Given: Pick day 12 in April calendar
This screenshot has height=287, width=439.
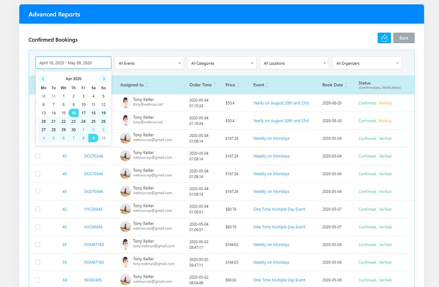Looking at the screenshot, I should tap(103, 105).
